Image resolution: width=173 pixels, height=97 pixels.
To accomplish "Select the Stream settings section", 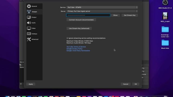I will (x=34, y=12).
